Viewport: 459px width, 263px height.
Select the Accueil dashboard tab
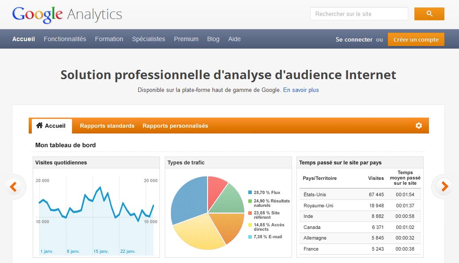click(52, 126)
